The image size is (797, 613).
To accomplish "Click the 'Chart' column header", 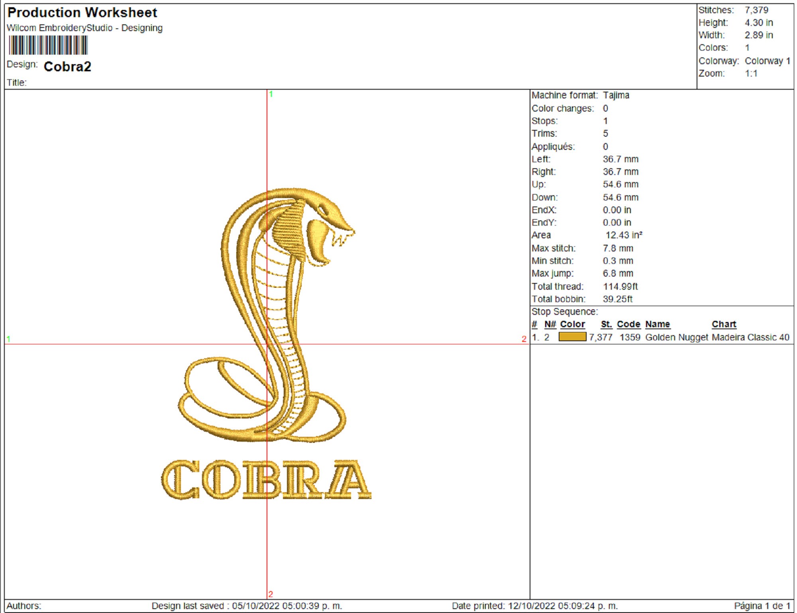I will pyautogui.click(x=724, y=324).
